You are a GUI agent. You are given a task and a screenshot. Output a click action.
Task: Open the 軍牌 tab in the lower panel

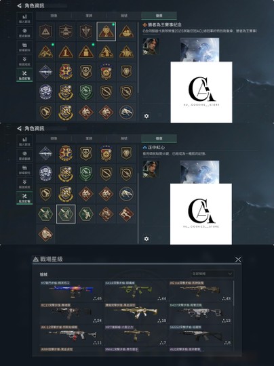click(89, 138)
